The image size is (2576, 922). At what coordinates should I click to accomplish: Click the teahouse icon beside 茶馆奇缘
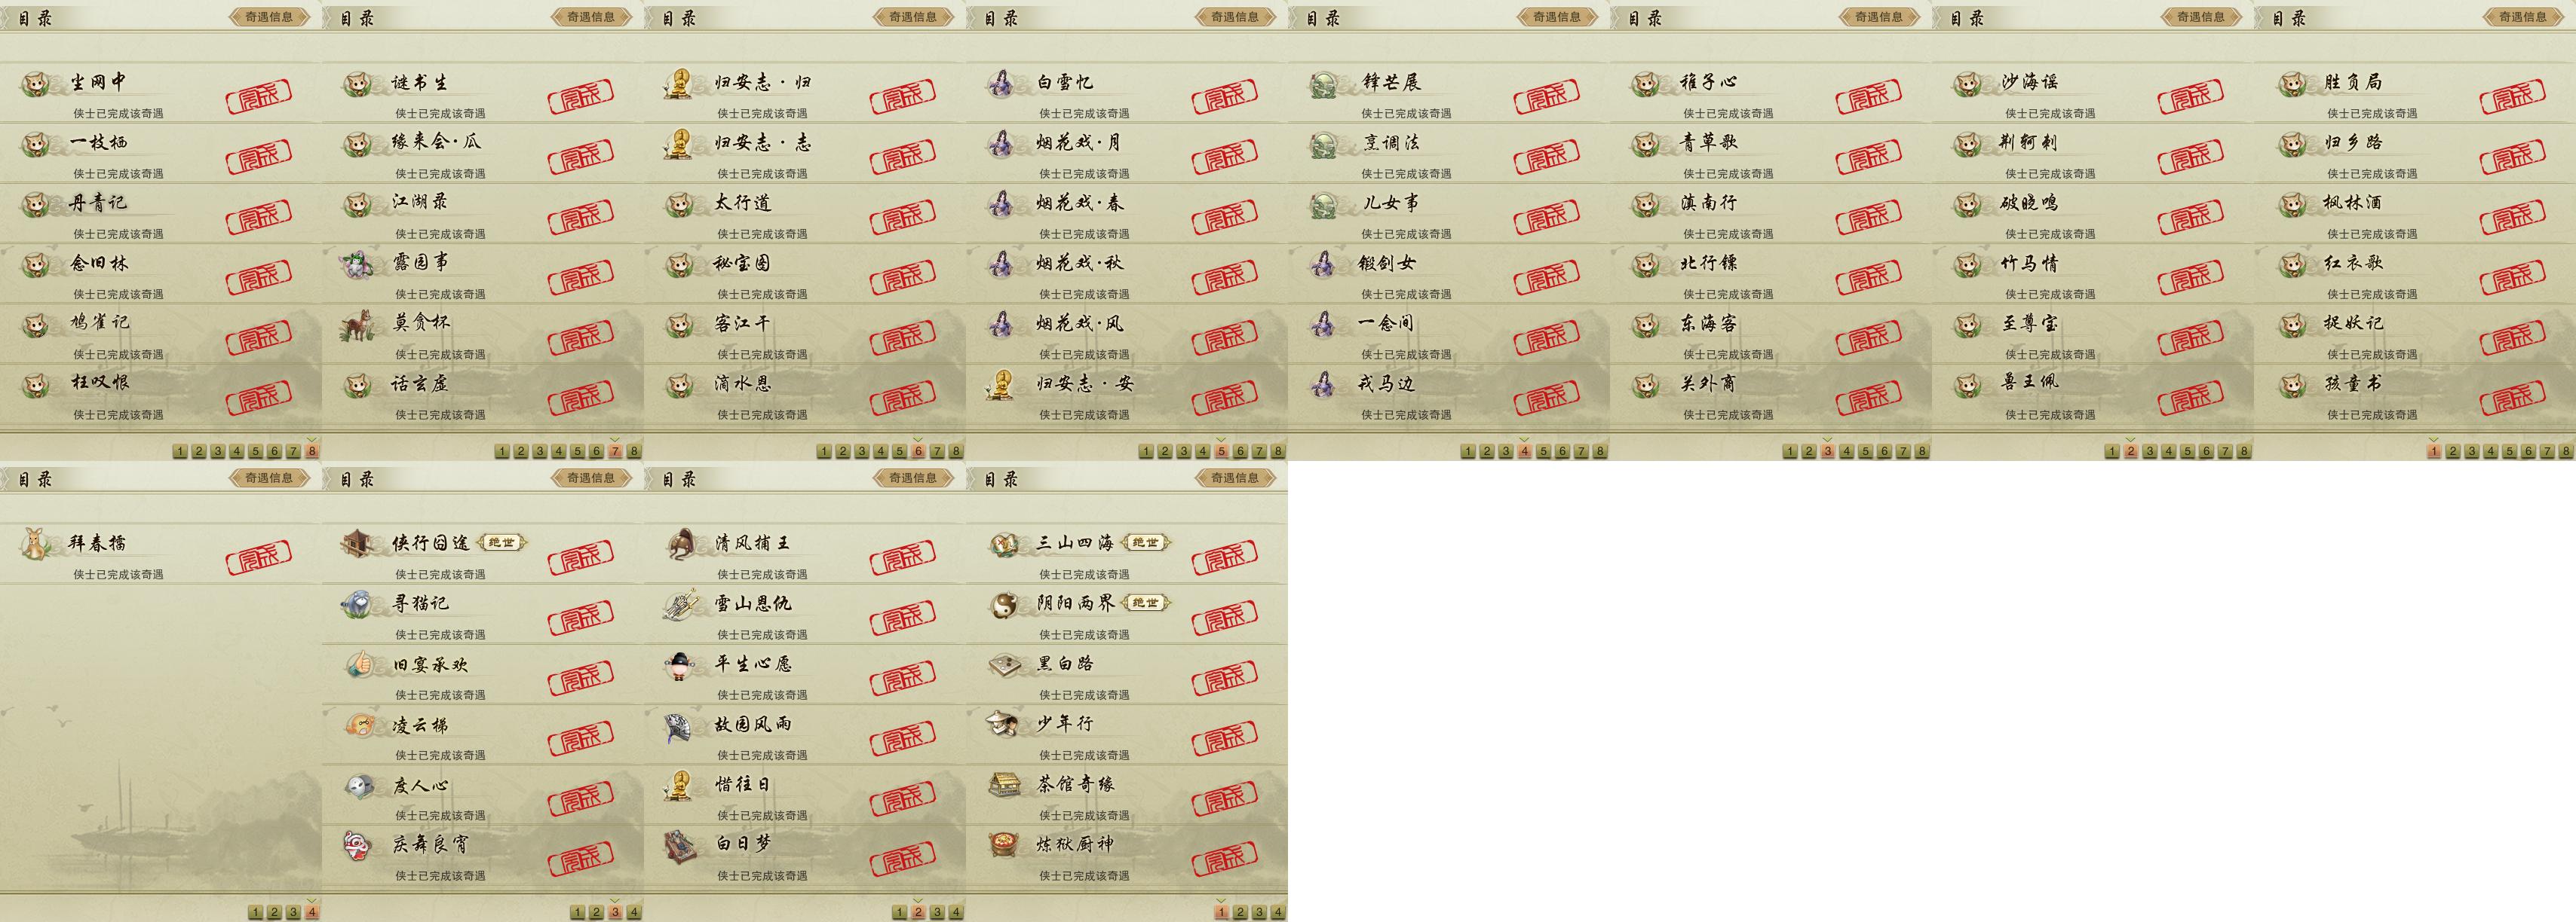[1003, 785]
